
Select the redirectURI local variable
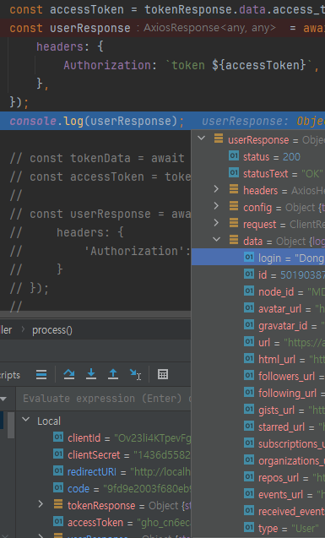(104, 472)
